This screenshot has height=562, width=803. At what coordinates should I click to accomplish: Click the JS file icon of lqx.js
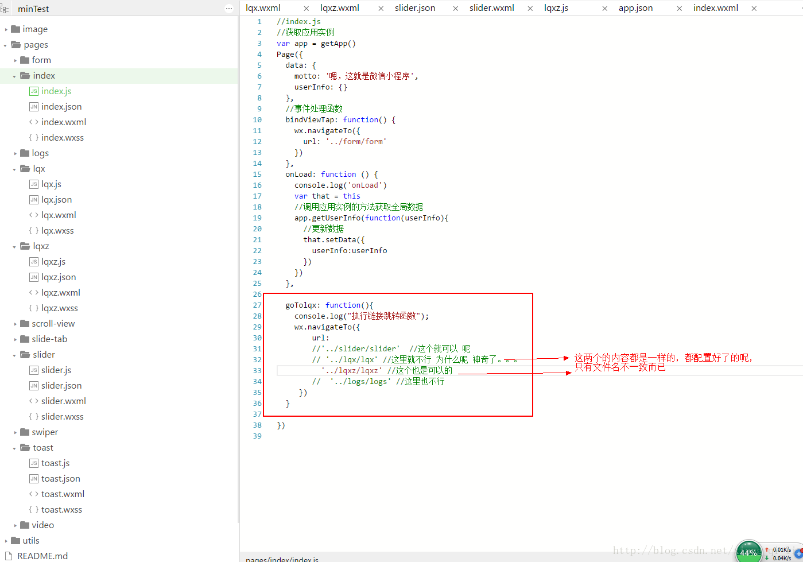[34, 184]
